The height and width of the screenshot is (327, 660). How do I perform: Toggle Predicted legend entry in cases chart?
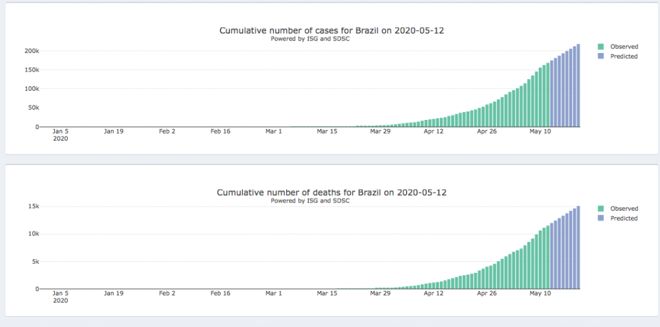click(623, 57)
